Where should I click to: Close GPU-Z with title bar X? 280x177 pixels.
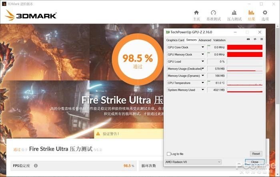coord(260,32)
